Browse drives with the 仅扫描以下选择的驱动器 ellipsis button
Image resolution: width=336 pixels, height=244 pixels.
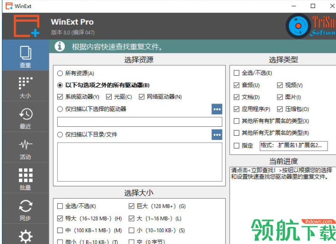pyautogui.click(x=217, y=109)
